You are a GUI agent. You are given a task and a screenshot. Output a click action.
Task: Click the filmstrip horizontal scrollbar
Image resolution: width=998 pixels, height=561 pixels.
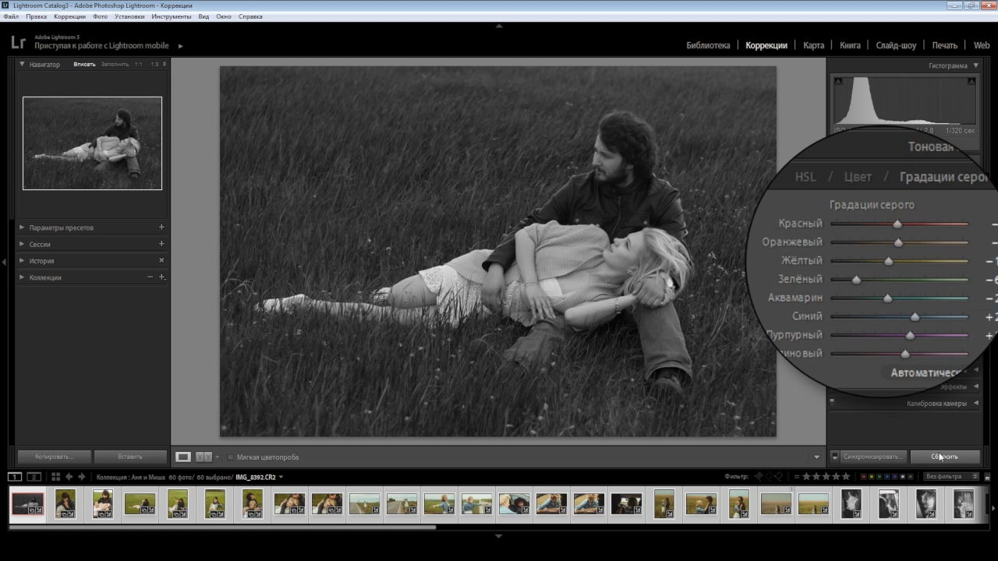point(222,527)
